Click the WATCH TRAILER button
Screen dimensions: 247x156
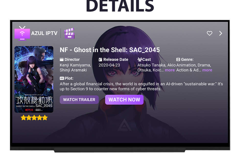[x=79, y=100]
